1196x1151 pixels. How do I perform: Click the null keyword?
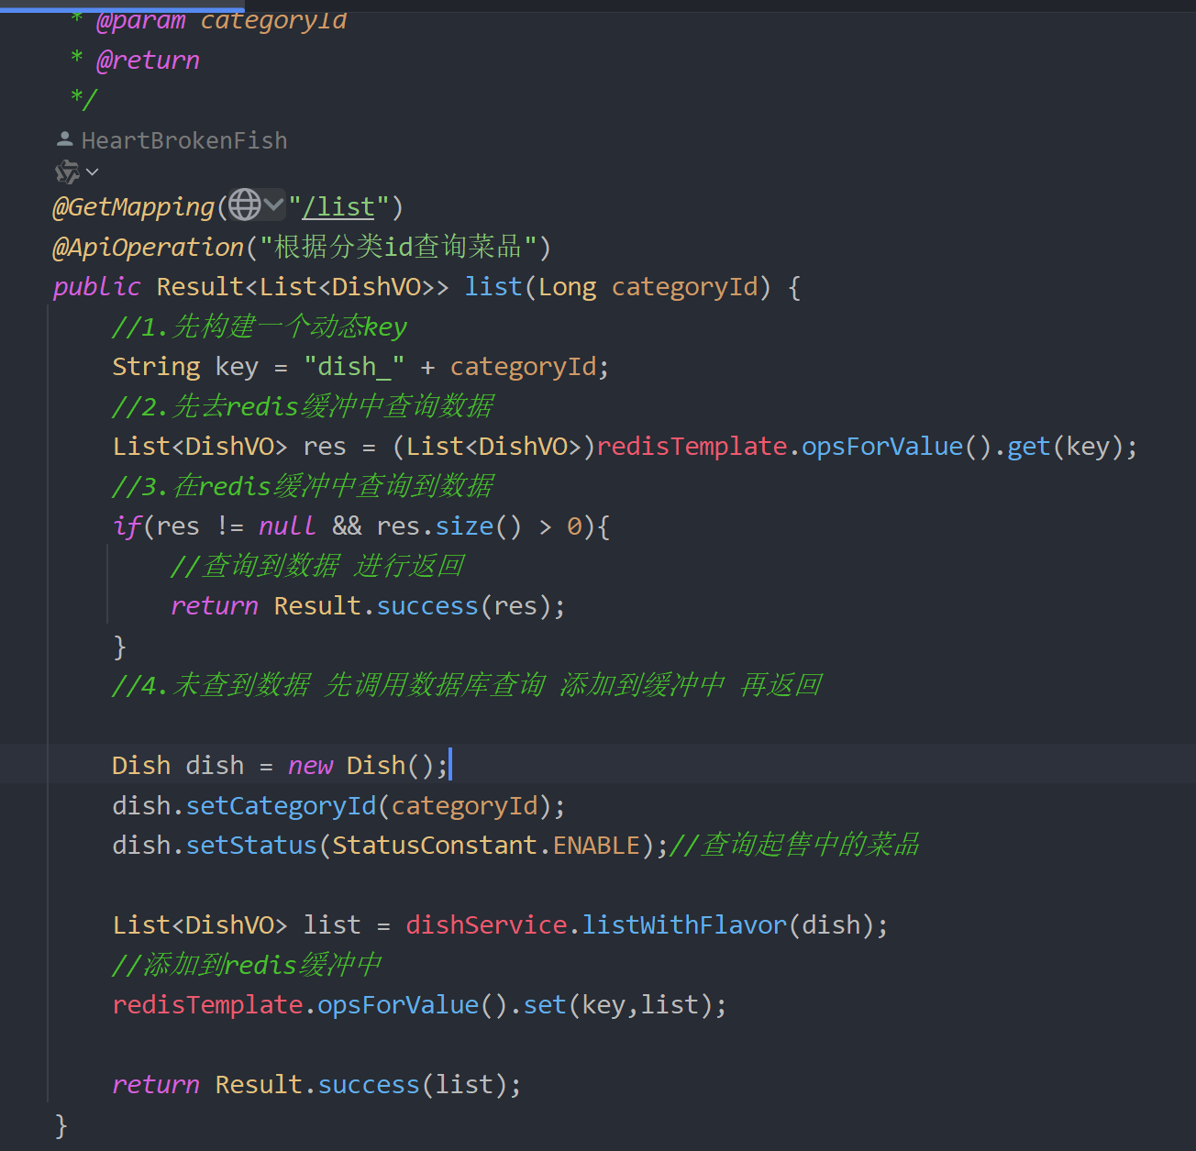[x=287, y=526]
